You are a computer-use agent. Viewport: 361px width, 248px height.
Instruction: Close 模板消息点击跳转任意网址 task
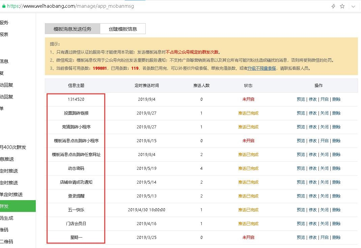pos(324,154)
